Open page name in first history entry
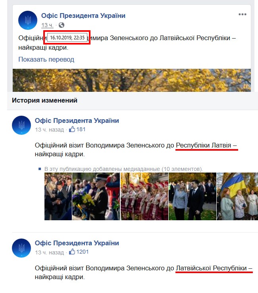 point(77,120)
